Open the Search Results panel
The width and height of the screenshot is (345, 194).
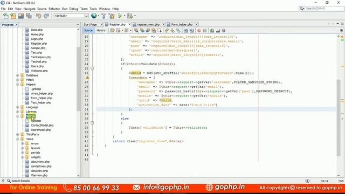click(18, 181)
